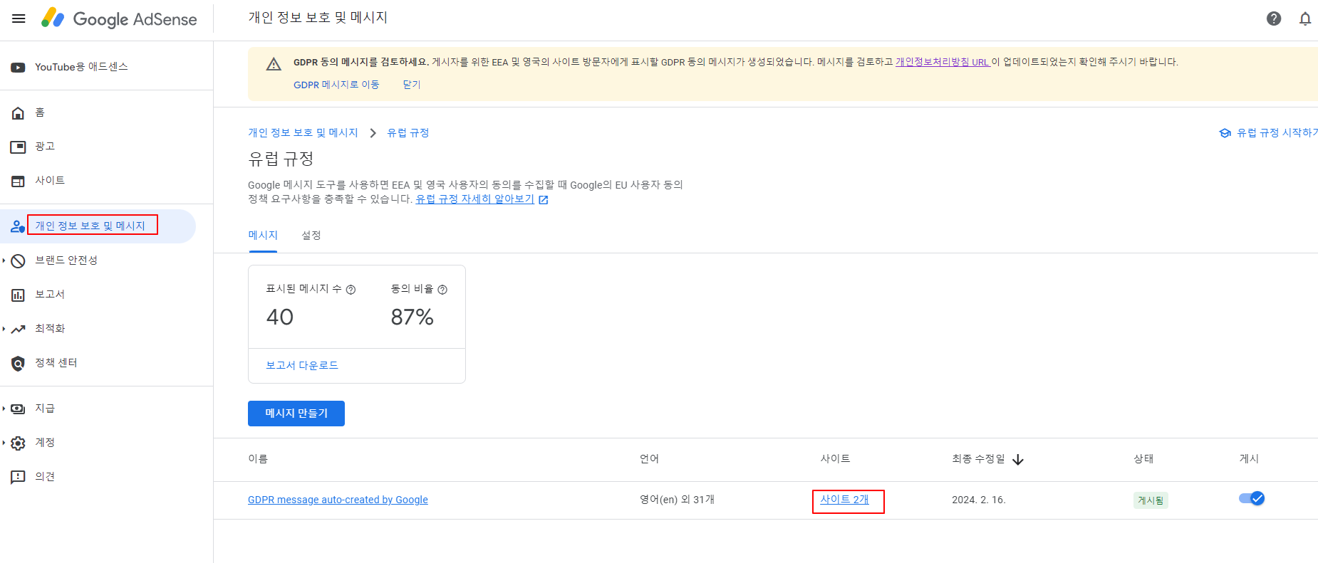Click the 사이트 column header
1318x563 pixels.
[835, 459]
